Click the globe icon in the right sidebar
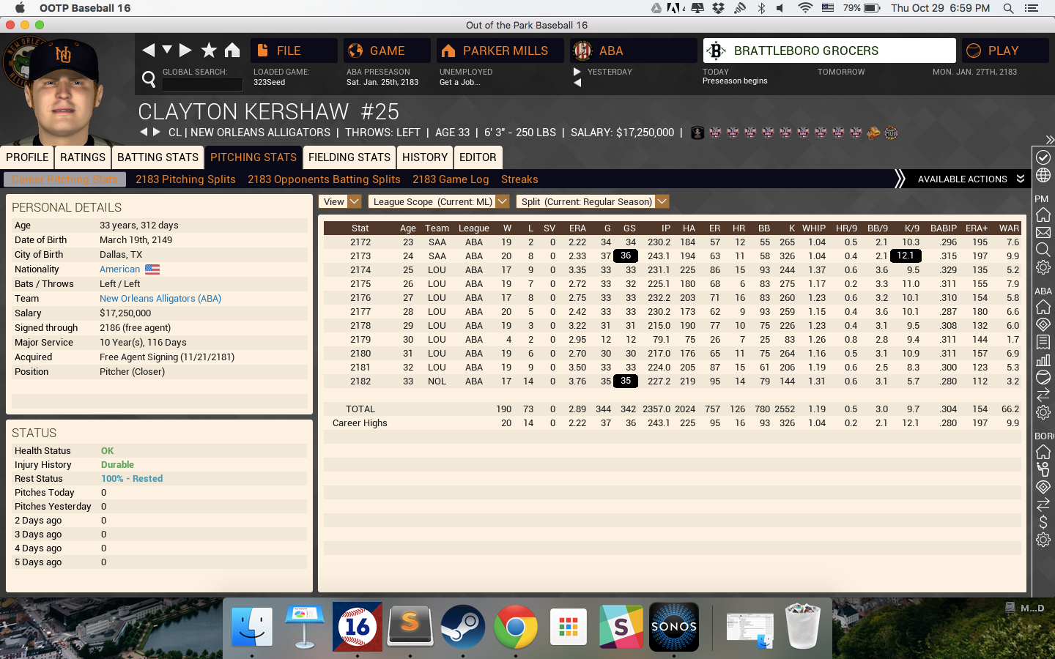 pyautogui.click(x=1043, y=176)
